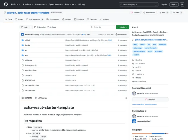Open the .gitignore file

pos(28,60)
